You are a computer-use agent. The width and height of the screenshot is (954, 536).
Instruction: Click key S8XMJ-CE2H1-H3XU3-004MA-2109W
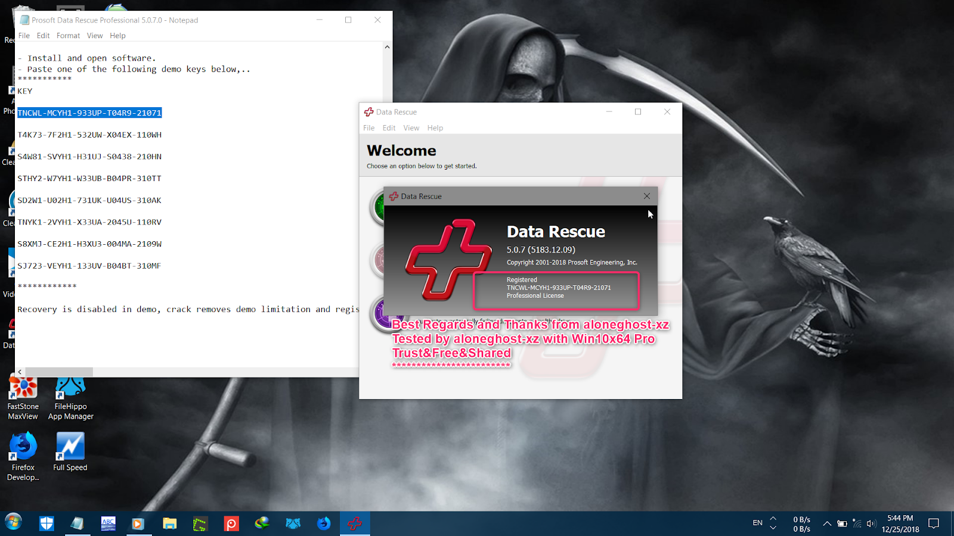(x=89, y=244)
